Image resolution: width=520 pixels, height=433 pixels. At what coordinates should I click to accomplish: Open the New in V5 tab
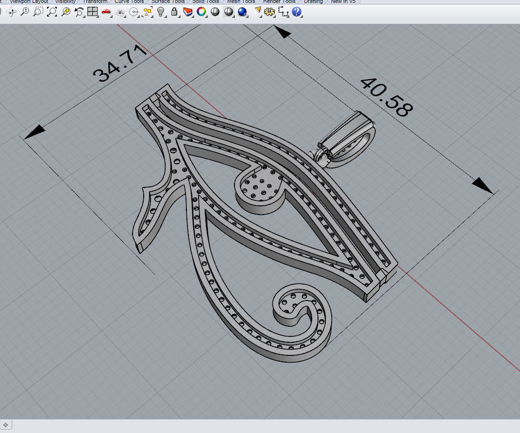point(343,1)
